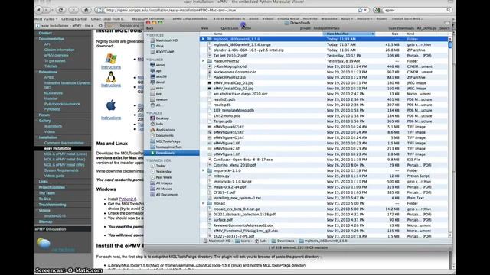
Task: Open the Getting Started bookmark
Action: click(x=73, y=19)
